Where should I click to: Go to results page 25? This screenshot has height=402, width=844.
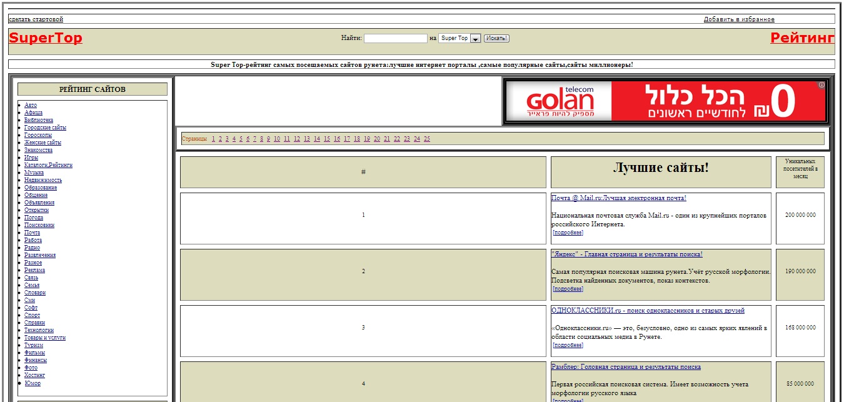click(427, 139)
